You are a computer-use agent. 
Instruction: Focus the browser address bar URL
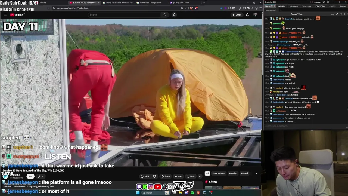pos(73,8)
